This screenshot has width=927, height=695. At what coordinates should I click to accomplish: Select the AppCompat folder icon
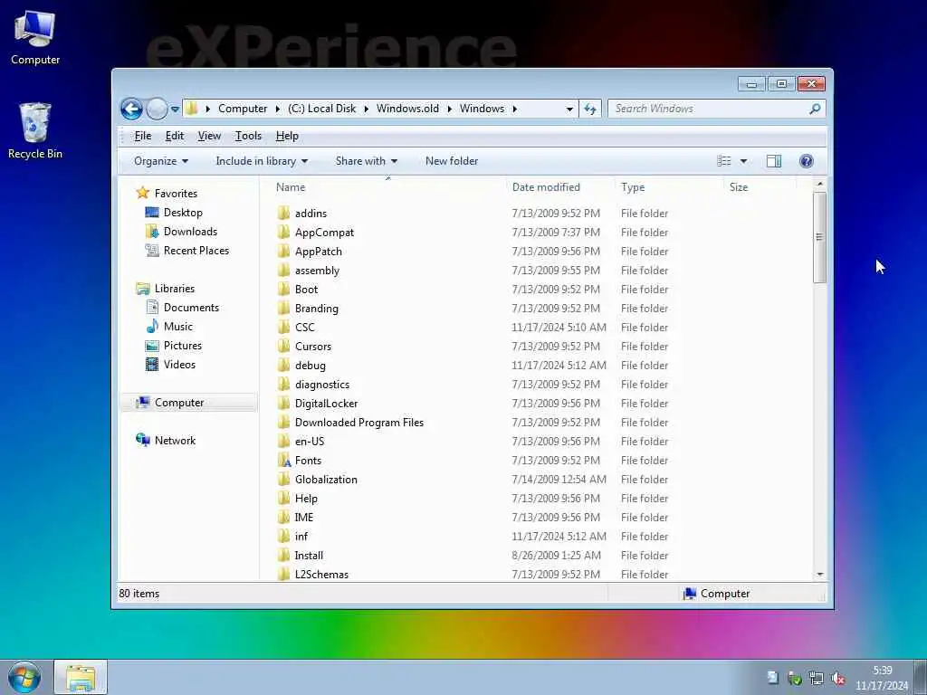coord(283,233)
